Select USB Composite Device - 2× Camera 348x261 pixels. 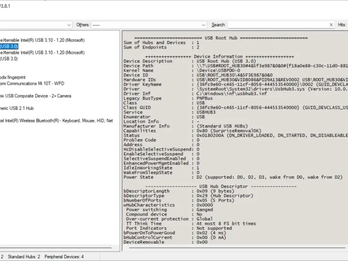point(36,96)
